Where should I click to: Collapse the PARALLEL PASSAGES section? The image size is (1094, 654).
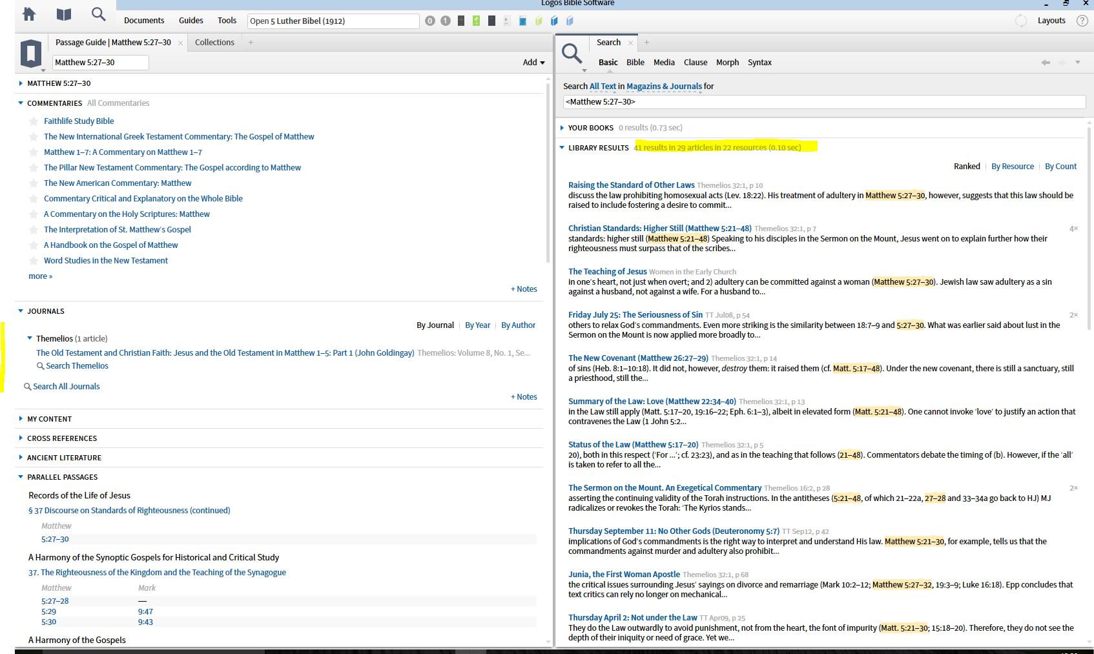point(21,477)
